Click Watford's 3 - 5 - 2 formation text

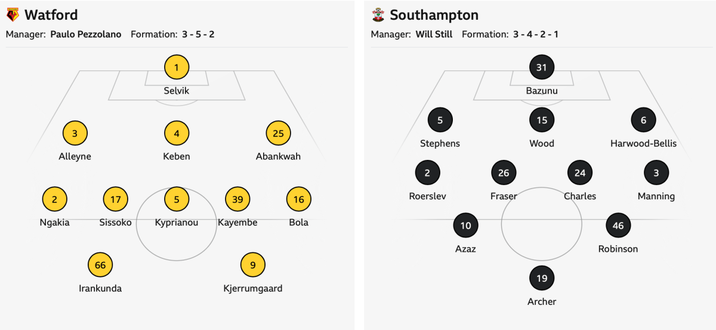pos(198,35)
